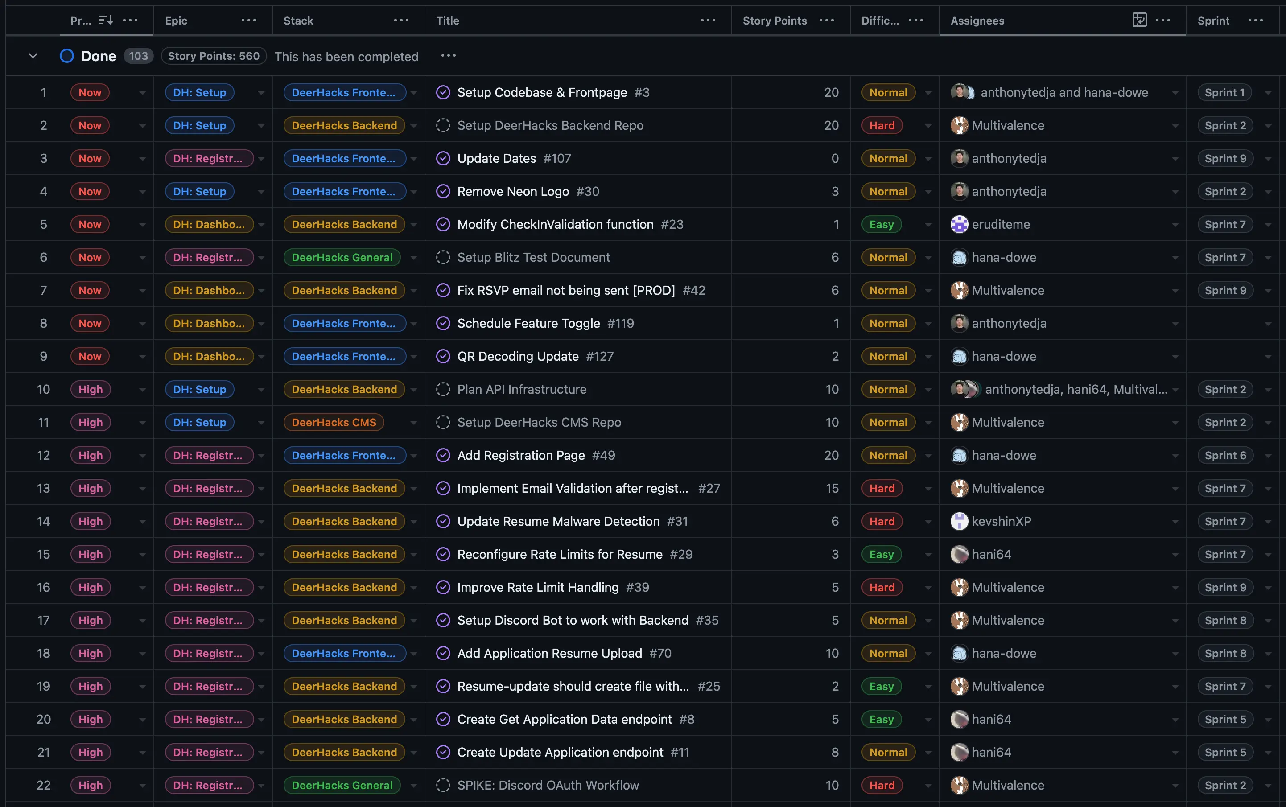This screenshot has height=807, width=1286.
Task: Open the Difficulty column options menu
Action: (915, 20)
